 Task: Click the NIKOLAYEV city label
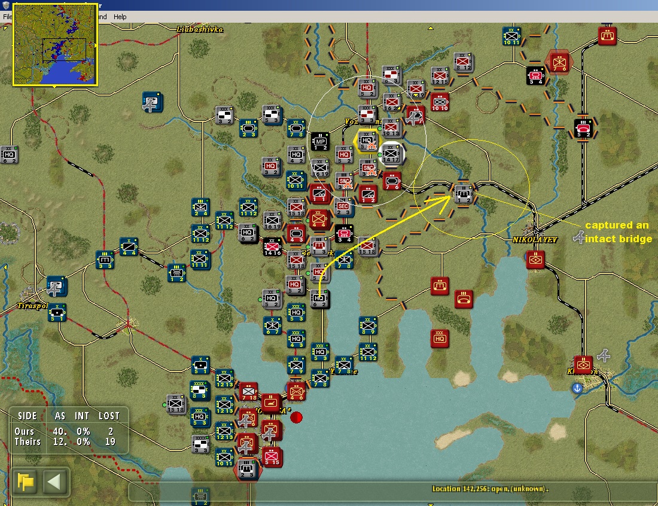[535, 240]
